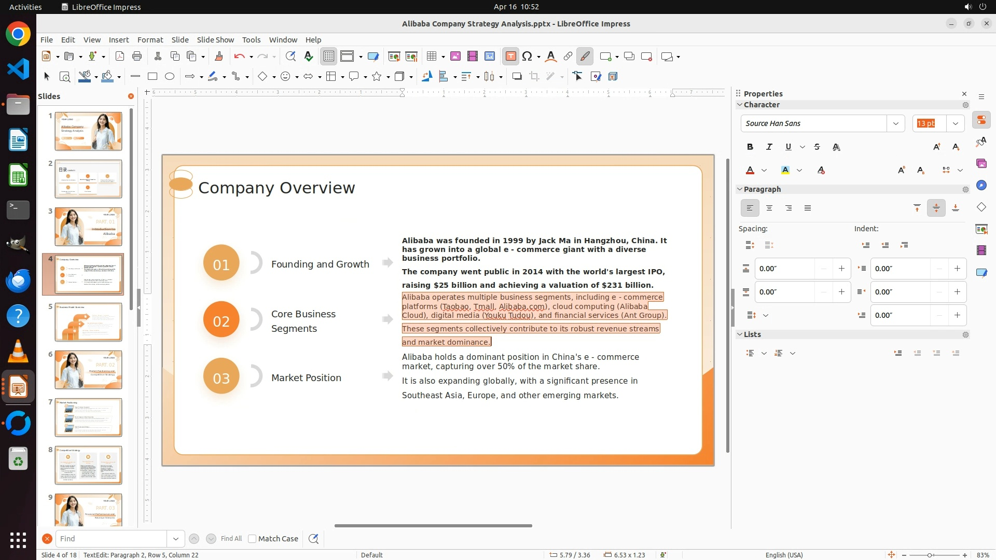Click the Insert Special Character icon
The image size is (996, 560).
click(528, 57)
